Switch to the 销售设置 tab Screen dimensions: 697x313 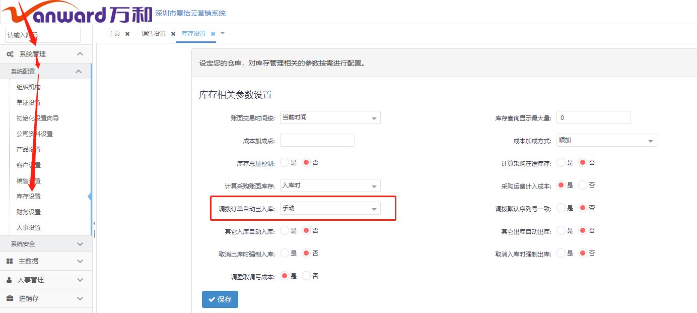(154, 34)
